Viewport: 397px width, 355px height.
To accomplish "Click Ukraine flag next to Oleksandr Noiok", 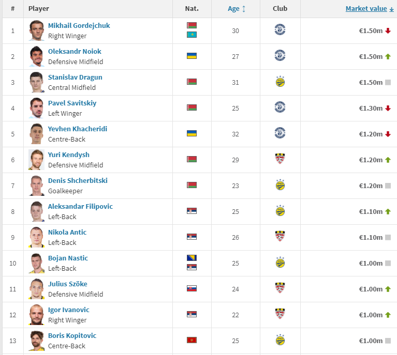I will click(x=192, y=56).
